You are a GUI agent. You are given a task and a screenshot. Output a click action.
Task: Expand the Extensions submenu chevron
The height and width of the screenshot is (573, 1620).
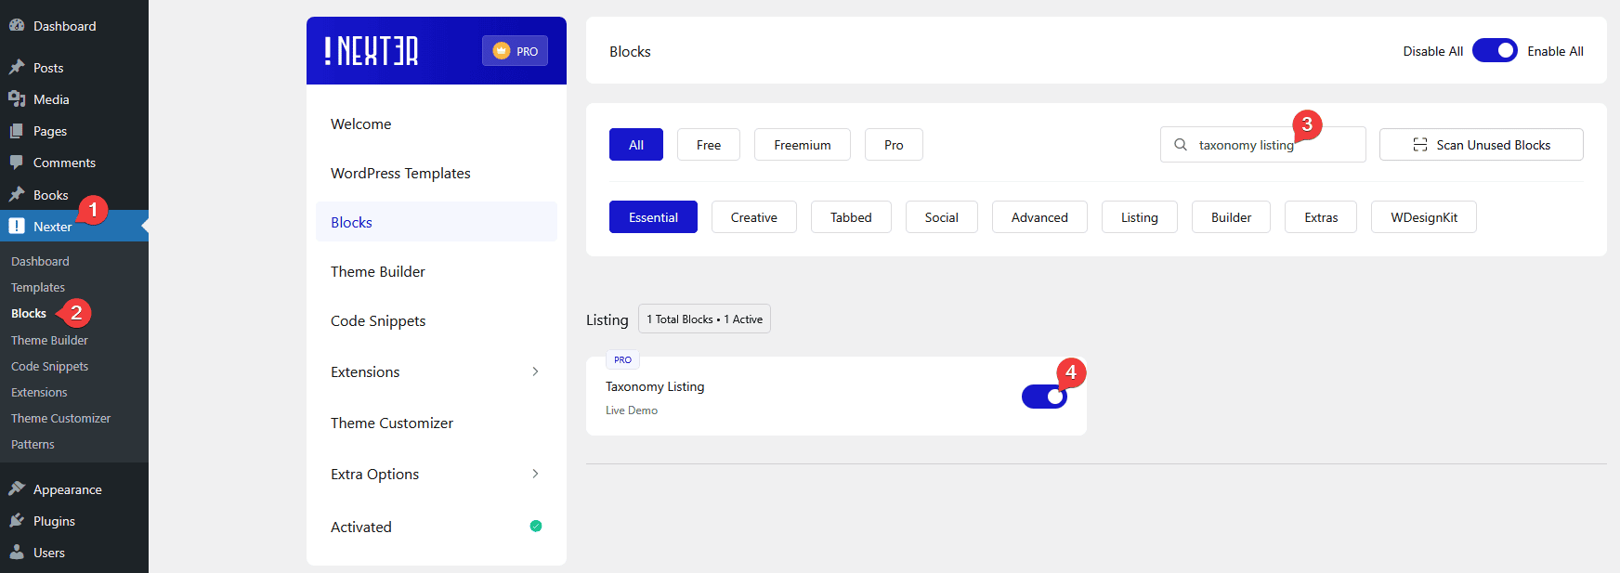pyautogui.click(x=535, y=371)
